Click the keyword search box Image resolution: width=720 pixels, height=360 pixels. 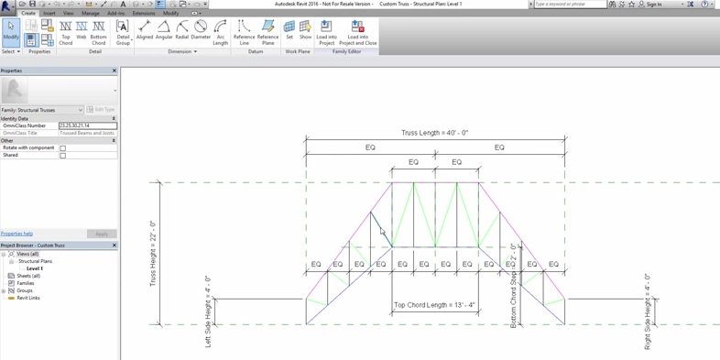click(x=571, y=5)
